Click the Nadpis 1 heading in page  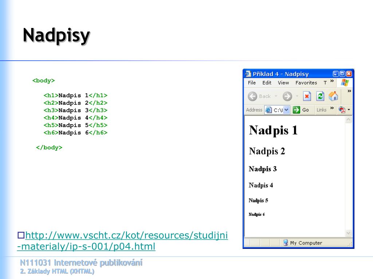pos(273,130)
